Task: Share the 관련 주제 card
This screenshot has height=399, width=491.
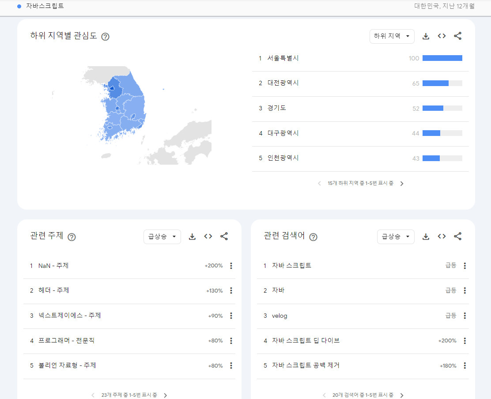Action: pyautogui.click(x=224, y=236)
